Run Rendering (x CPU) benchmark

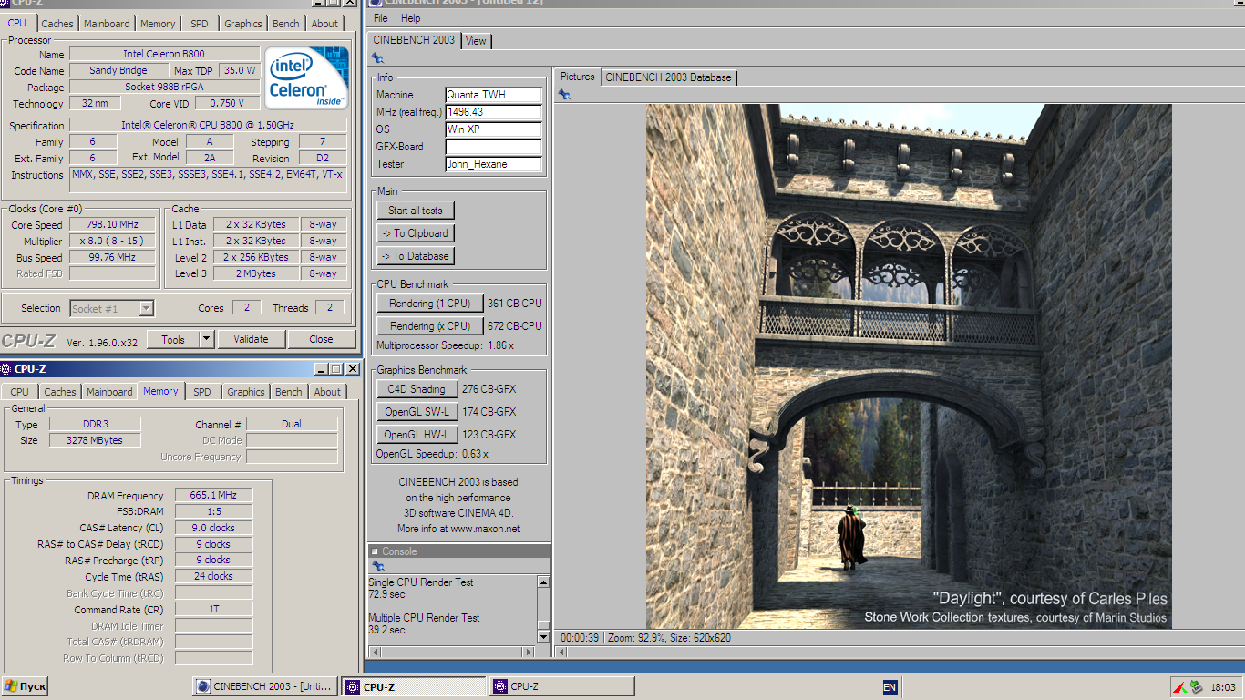click(429, 326)
